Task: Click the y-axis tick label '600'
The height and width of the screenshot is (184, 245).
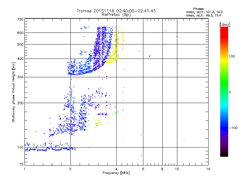Action: point(20,33)
